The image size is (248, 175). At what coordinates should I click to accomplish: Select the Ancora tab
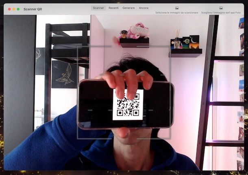(x=144, y=8)
